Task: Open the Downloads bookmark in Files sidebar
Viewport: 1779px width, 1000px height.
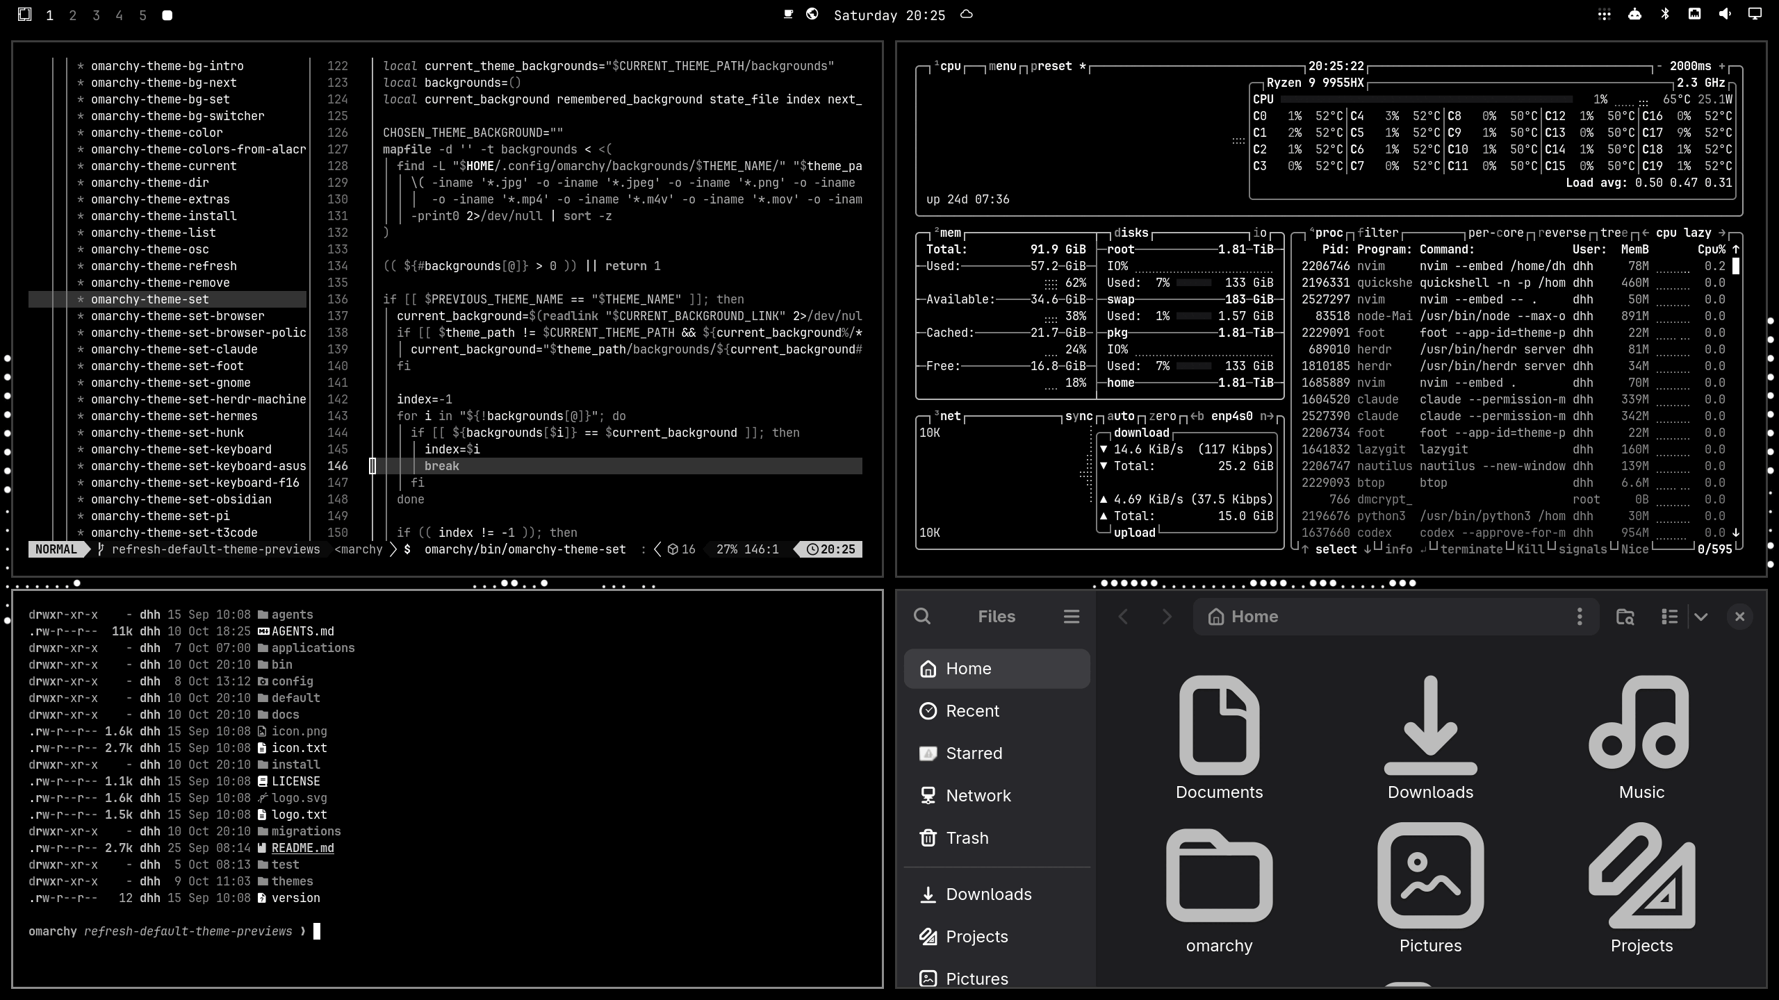Action: pos(997,894)
